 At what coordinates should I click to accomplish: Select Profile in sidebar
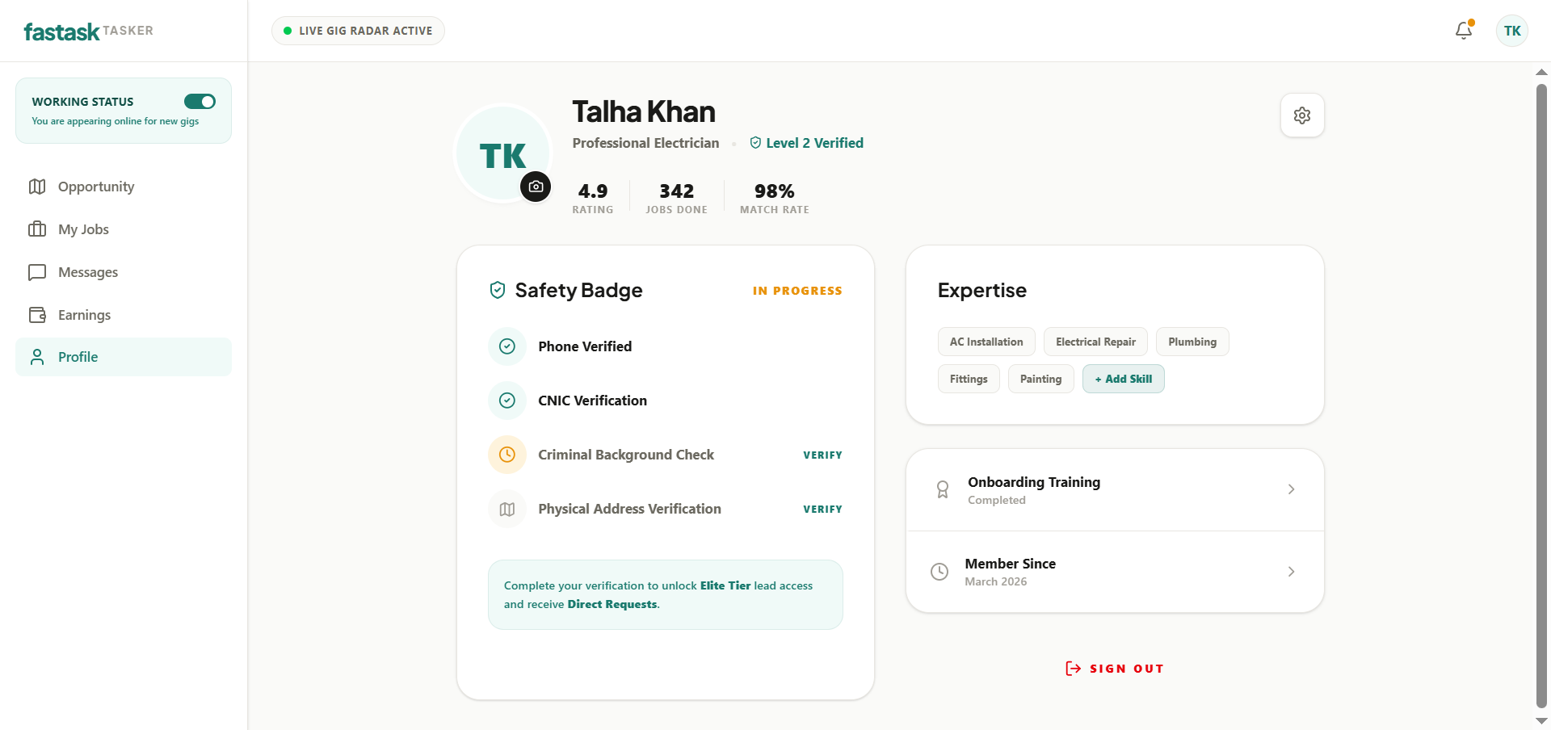click(124, 357)
